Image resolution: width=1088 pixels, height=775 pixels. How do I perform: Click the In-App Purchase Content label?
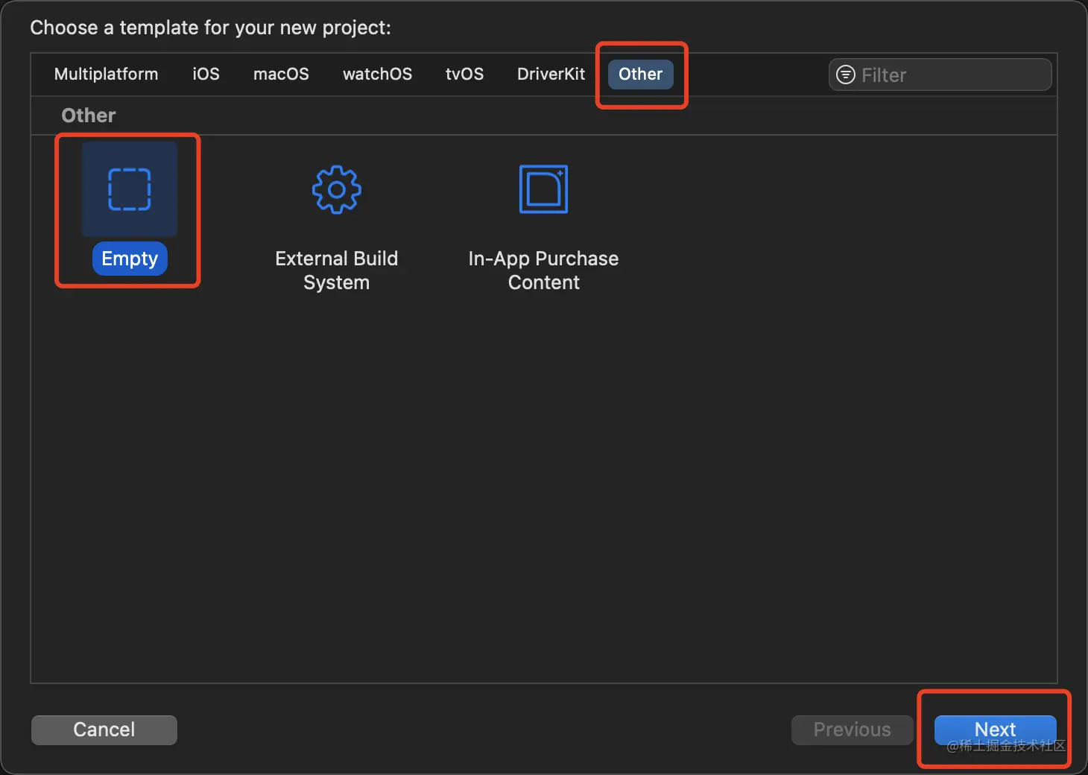pyautogui.click(x=543, y=270)
